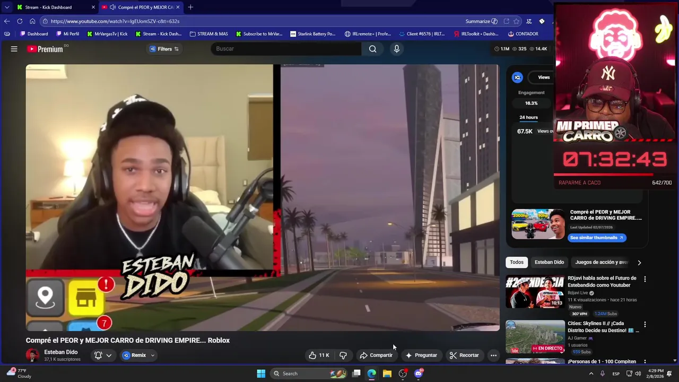Screen dimensions: 679x382
Task: Open the STREAM & MAS bookmarks folder
Action: point(208,34)
